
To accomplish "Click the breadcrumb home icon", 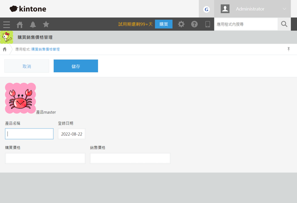I will [x=5, y=49].
